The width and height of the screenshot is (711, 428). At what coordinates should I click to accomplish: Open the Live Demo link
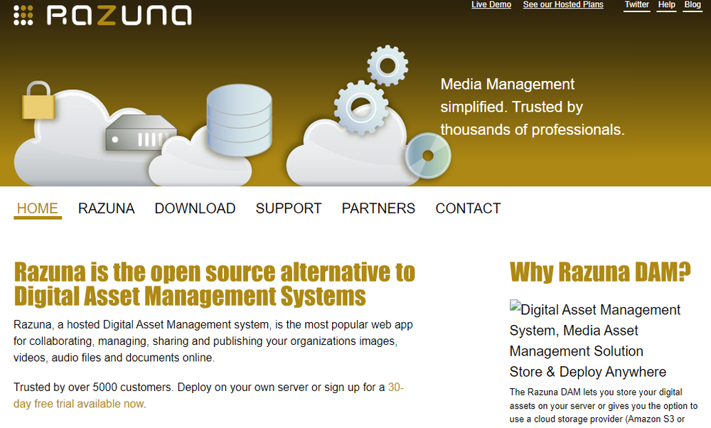pyautogui.click(x=491, y=4)
